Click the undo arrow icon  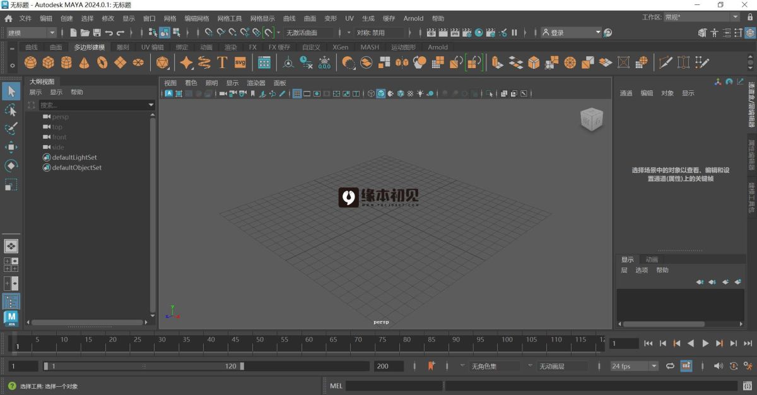pos(109,32)
